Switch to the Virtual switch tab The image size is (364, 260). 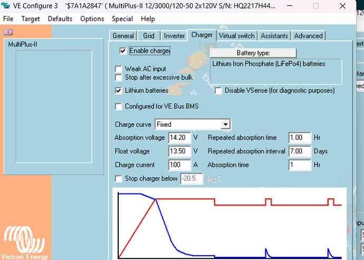coord(237,36)
